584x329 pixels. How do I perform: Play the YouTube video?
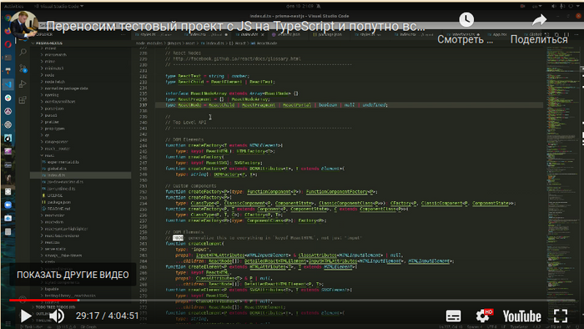point(26,316)
